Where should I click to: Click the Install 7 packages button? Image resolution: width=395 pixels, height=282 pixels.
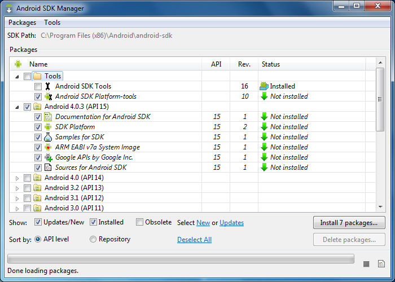point(349,223)
